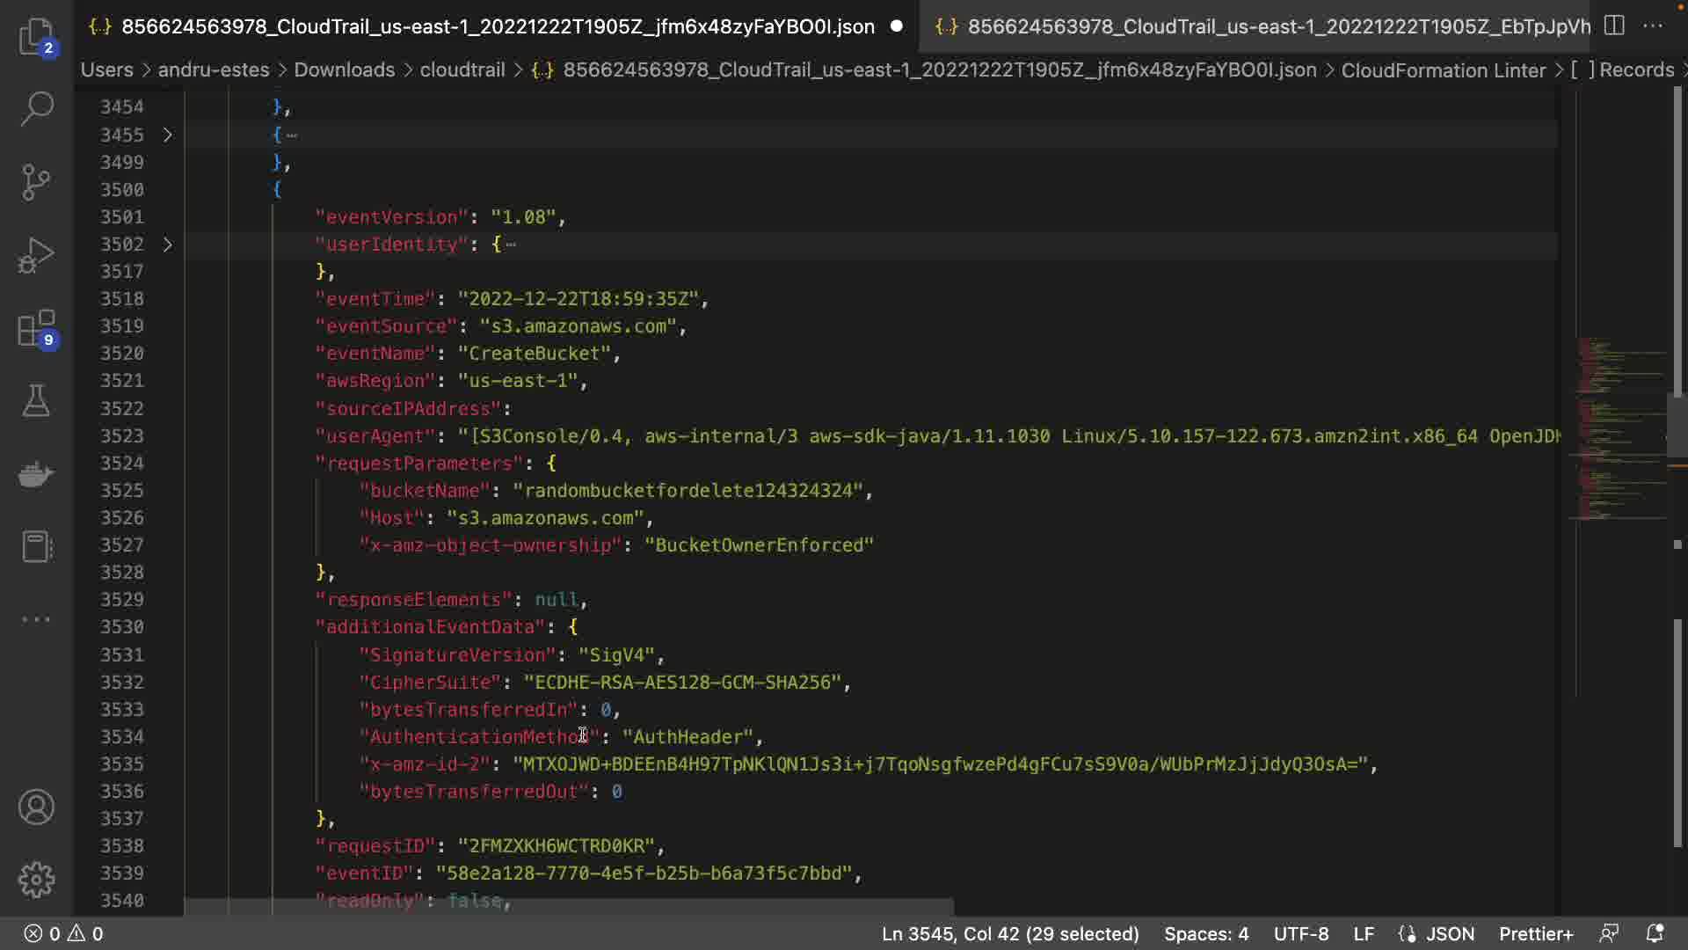
Task: Open the Accounts icon
Action: (x=36, y=807)
